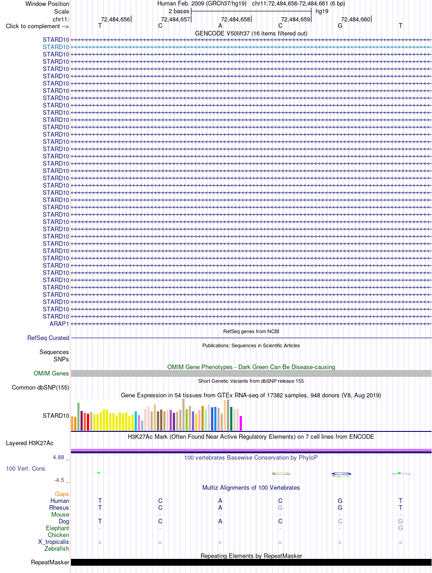Click base A in the reference sequence row
Viewport: 432px width, 573px height.
tap(220, 26)
